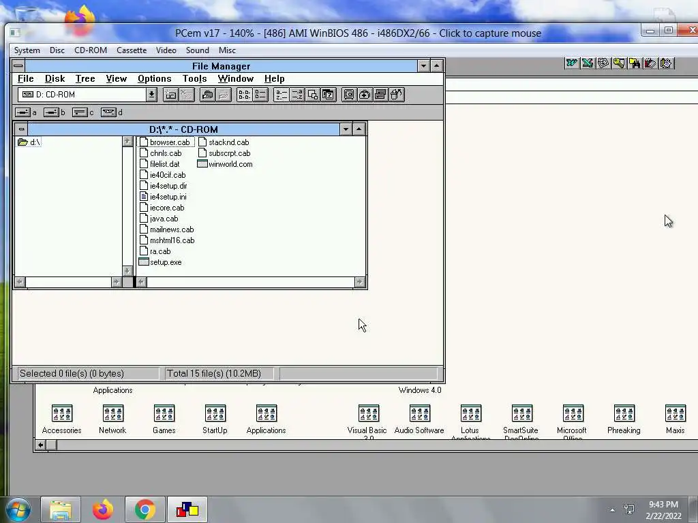Click the trash can toolbar icon

point(397,95)
